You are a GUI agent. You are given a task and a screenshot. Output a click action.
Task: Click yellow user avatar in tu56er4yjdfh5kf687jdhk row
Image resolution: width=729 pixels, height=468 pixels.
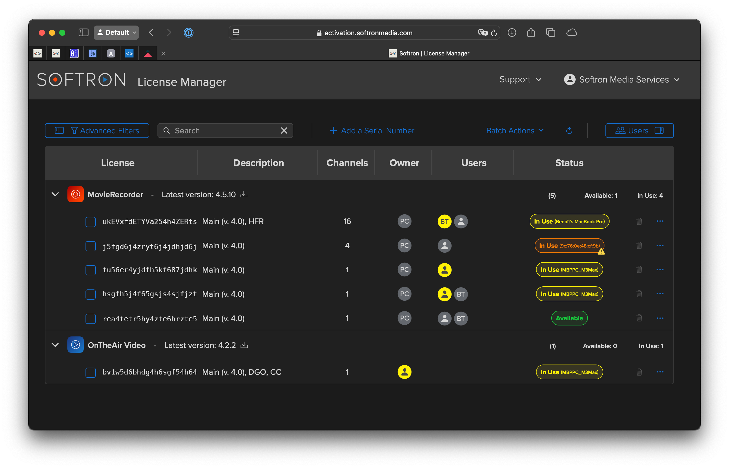[444, 270]
